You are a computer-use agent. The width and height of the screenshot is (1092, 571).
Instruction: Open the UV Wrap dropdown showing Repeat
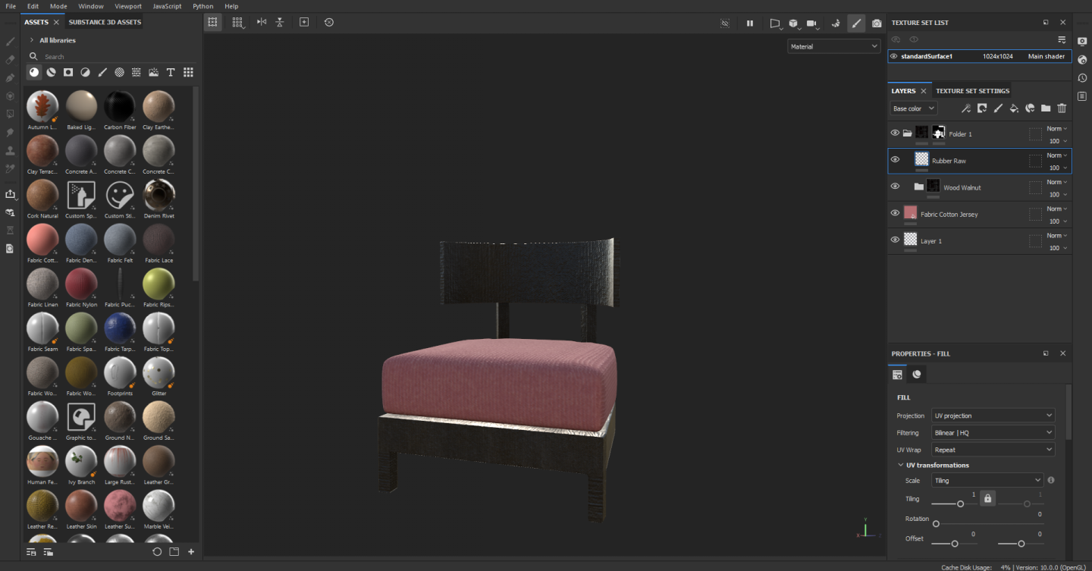(x=993, y=450)
